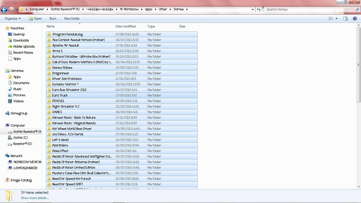Click the Mobile Uploads icon
This screenshot has height=203, width=361.
tap(10, 47)
